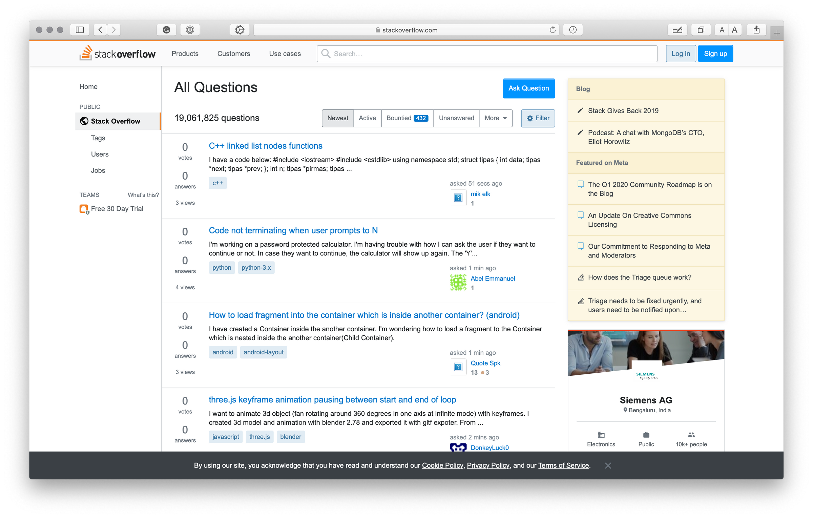Open the Products menu
The image size is (813, 518).
[185, 54]
